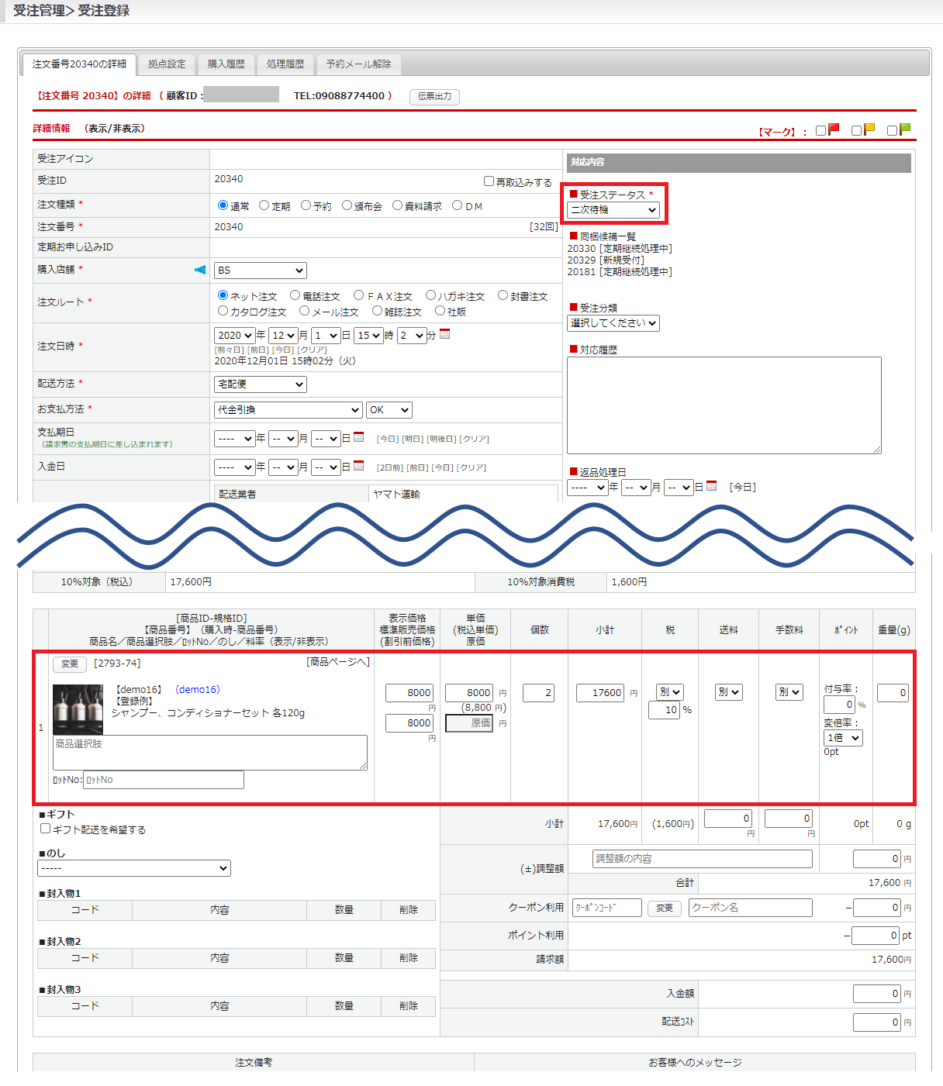The height and width of the screenshot is (1086, 943).
Task: Expand the お支払方法 代金引換 dropdown
Action: click(288, 410)
